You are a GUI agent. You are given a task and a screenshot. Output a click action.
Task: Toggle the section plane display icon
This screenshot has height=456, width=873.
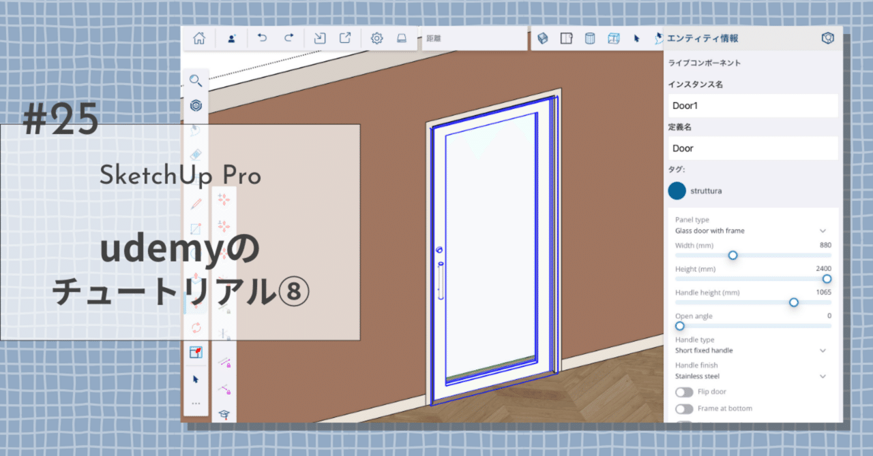[566, 38]
